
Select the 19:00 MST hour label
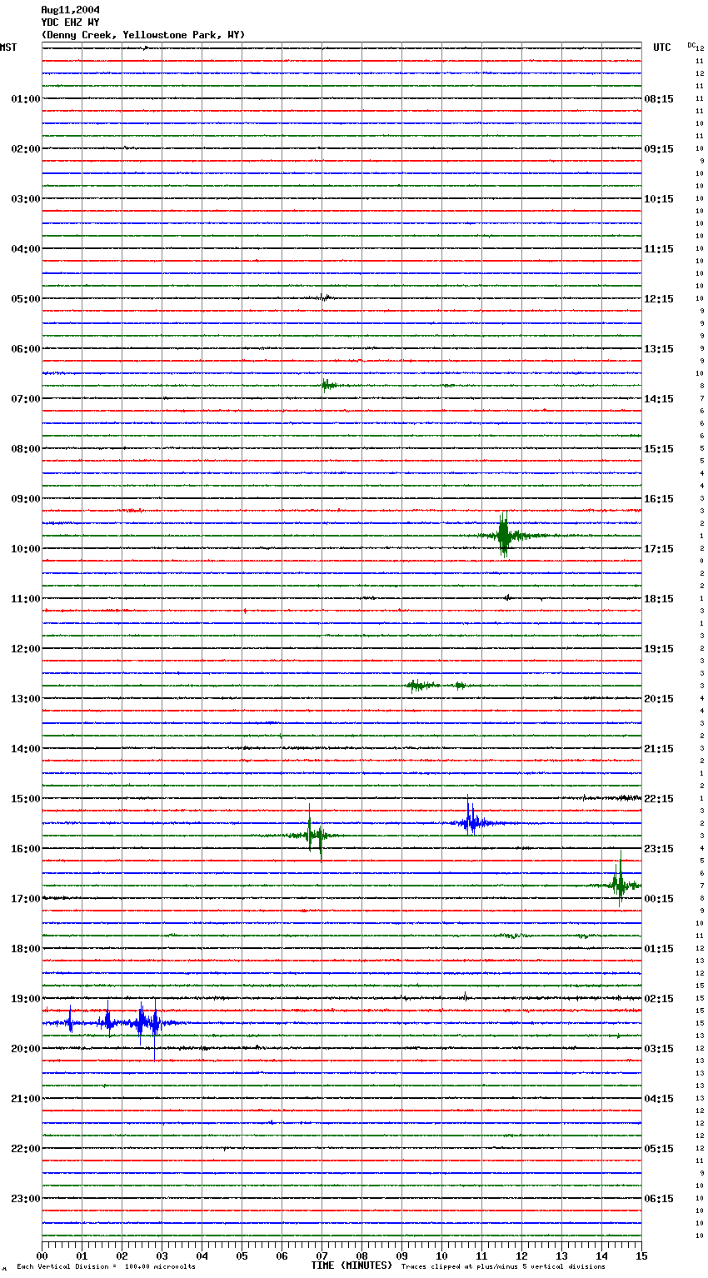tap(26, 999)
